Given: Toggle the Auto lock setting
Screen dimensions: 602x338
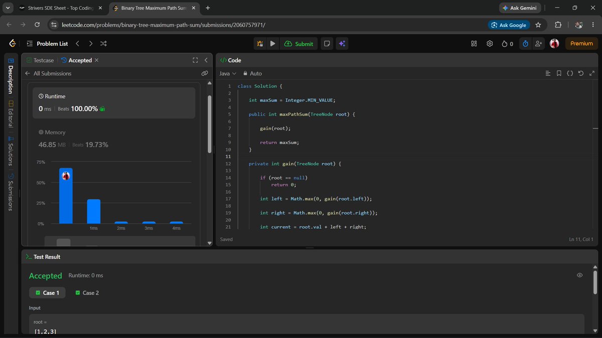Looking at the screenshot, I should (x=252, y=73).
